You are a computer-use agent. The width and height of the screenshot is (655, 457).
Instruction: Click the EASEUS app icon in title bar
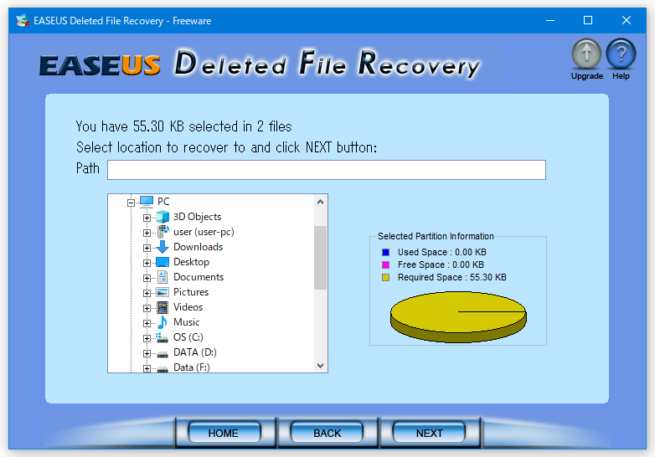23,20
